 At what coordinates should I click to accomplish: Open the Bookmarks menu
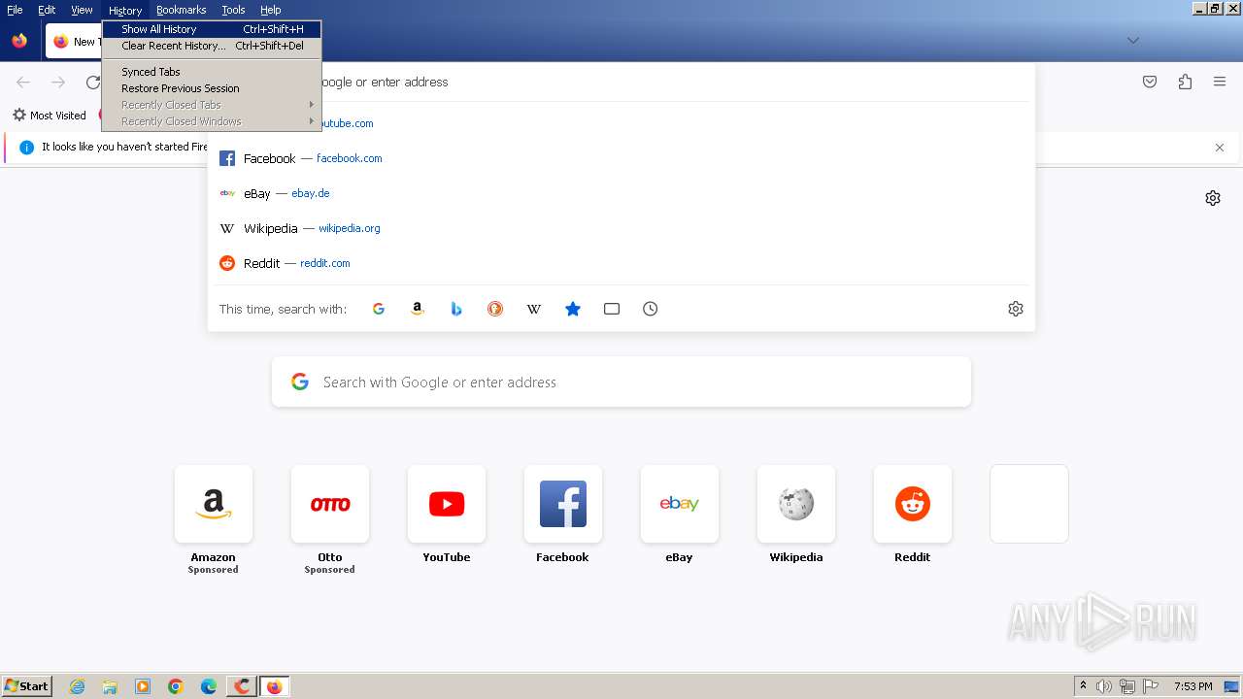pyautogui.click(x=181, y=10)
